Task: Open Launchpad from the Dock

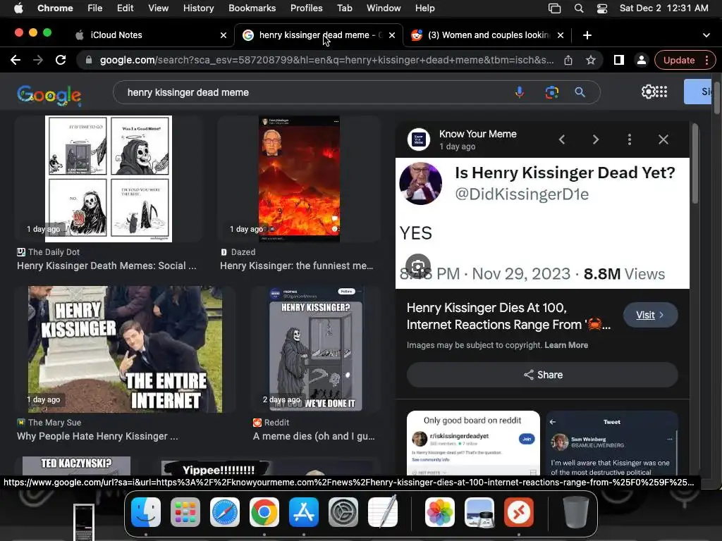Action: (x=185, y=512)
